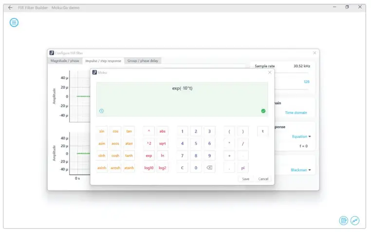Image resolution: width=371 pixels, height=232 pixels.
Task: Click the ^ power operator key
Action: coord(149,131)
